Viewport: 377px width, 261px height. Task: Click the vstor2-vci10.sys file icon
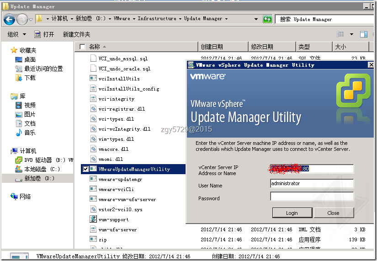93,209
